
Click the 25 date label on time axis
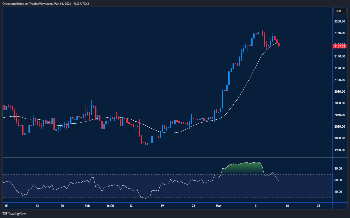pyautogui.click(x=318, y=206)
